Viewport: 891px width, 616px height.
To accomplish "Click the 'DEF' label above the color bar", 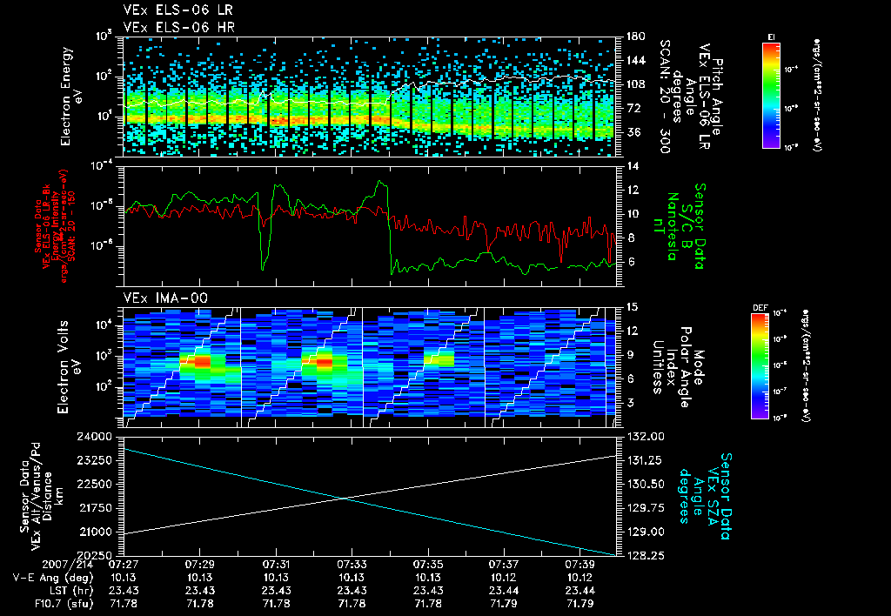I will click(760, 308).
